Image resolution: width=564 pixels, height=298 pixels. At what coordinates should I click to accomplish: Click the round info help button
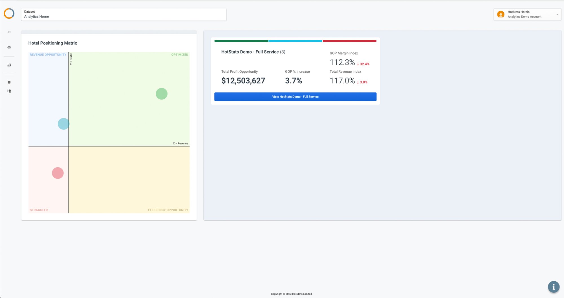point(554,287)
